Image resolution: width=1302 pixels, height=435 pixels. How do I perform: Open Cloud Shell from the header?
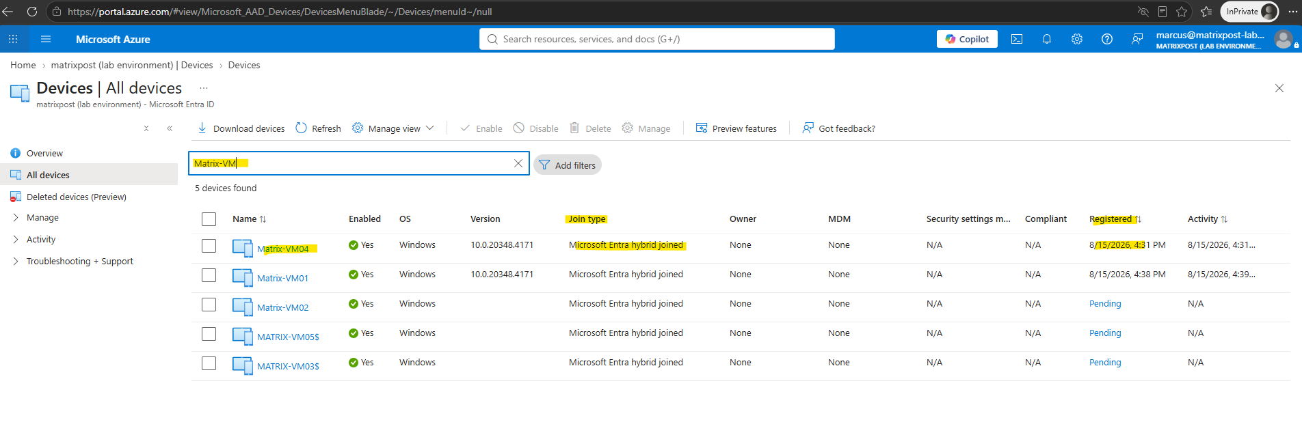point(1017,39)
